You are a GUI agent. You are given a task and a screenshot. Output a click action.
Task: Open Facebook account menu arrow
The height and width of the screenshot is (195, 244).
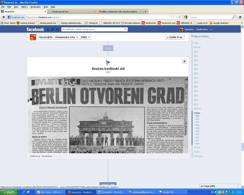point(211,29)
